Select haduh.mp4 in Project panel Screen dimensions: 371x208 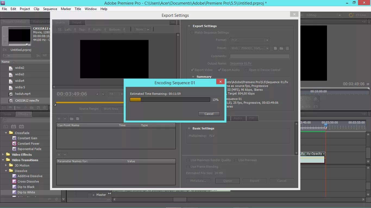tap(23, 94)
